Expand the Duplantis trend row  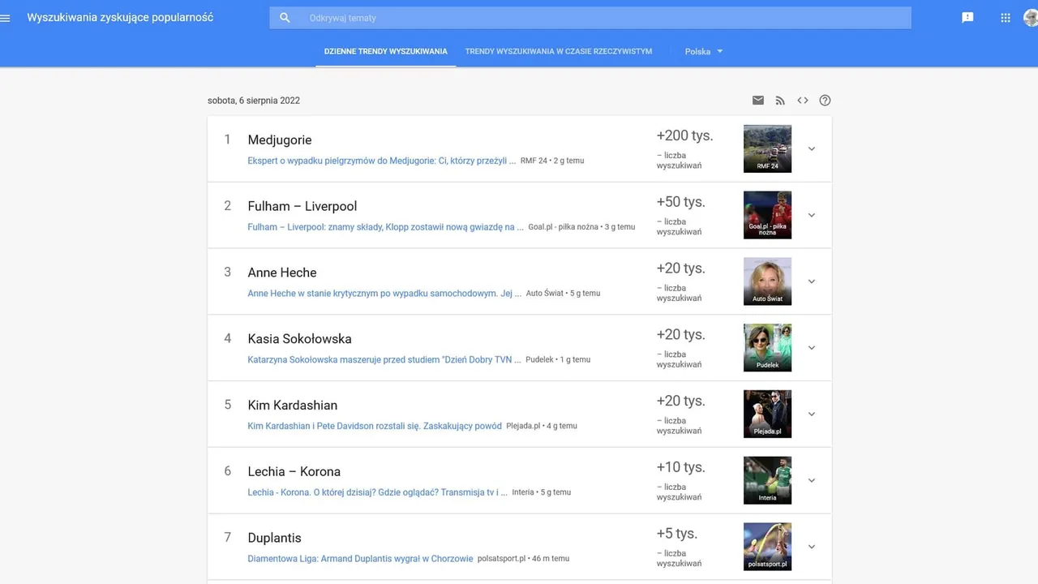pos(812,547)
